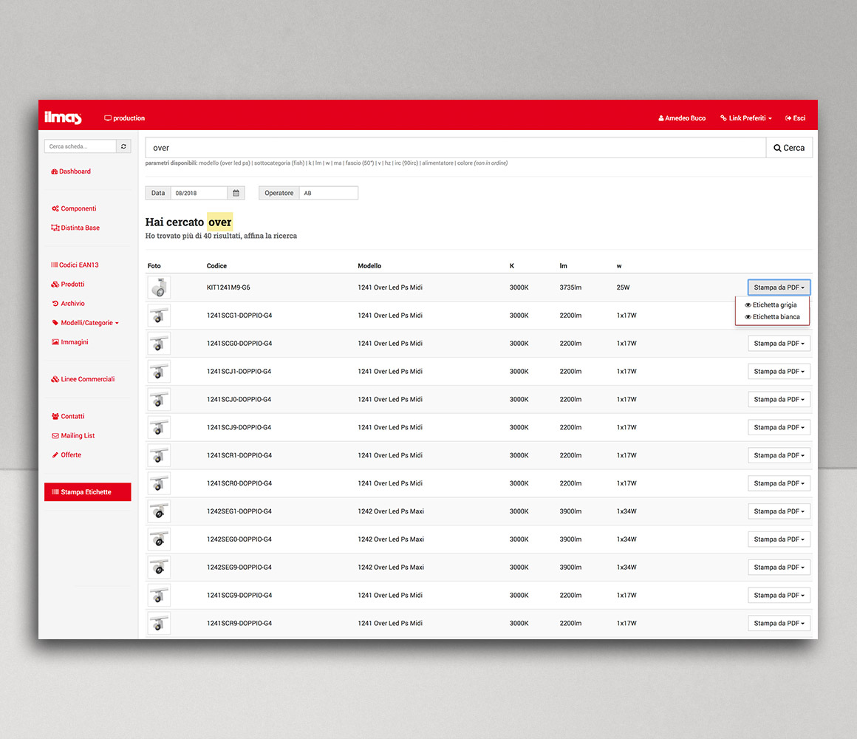Click Esci to log out
The height and width of the screenshot is (739, 857).
[795, 118]
